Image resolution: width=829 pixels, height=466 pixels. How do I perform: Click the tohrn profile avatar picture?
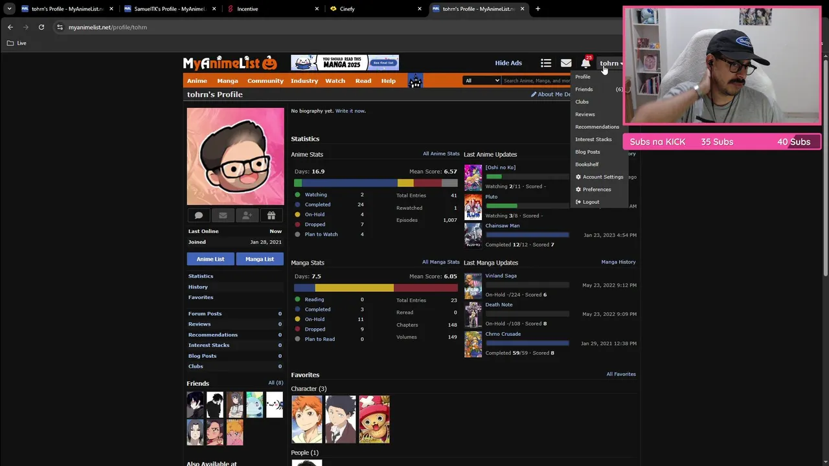(235, 157)
